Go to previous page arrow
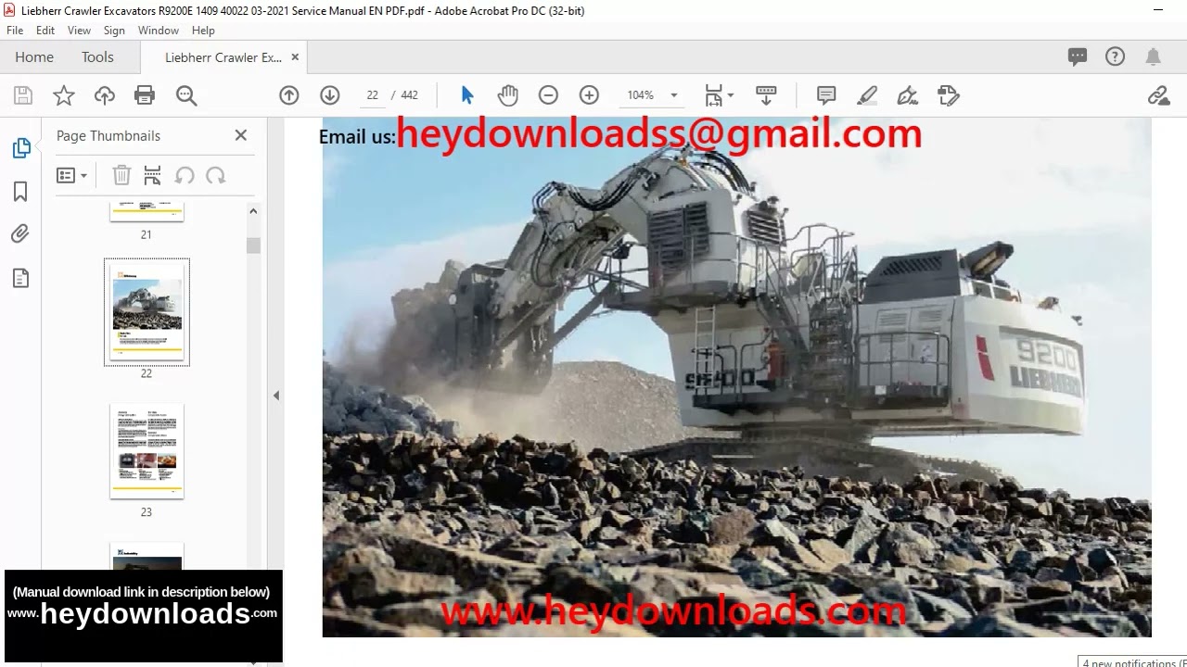This screenshot has height=667, width=1187. point(289,95)
